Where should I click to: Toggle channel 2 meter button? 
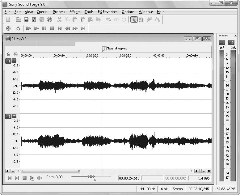[231, 42]
